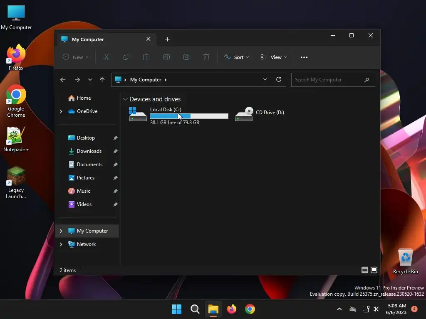
Task: Select the Recycle Bin desktop icon
Action: click(405, 261)
